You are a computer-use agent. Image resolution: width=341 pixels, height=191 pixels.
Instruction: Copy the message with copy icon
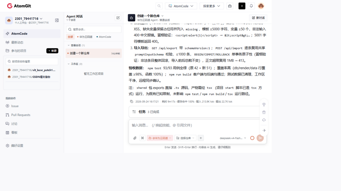pos(131,101)
